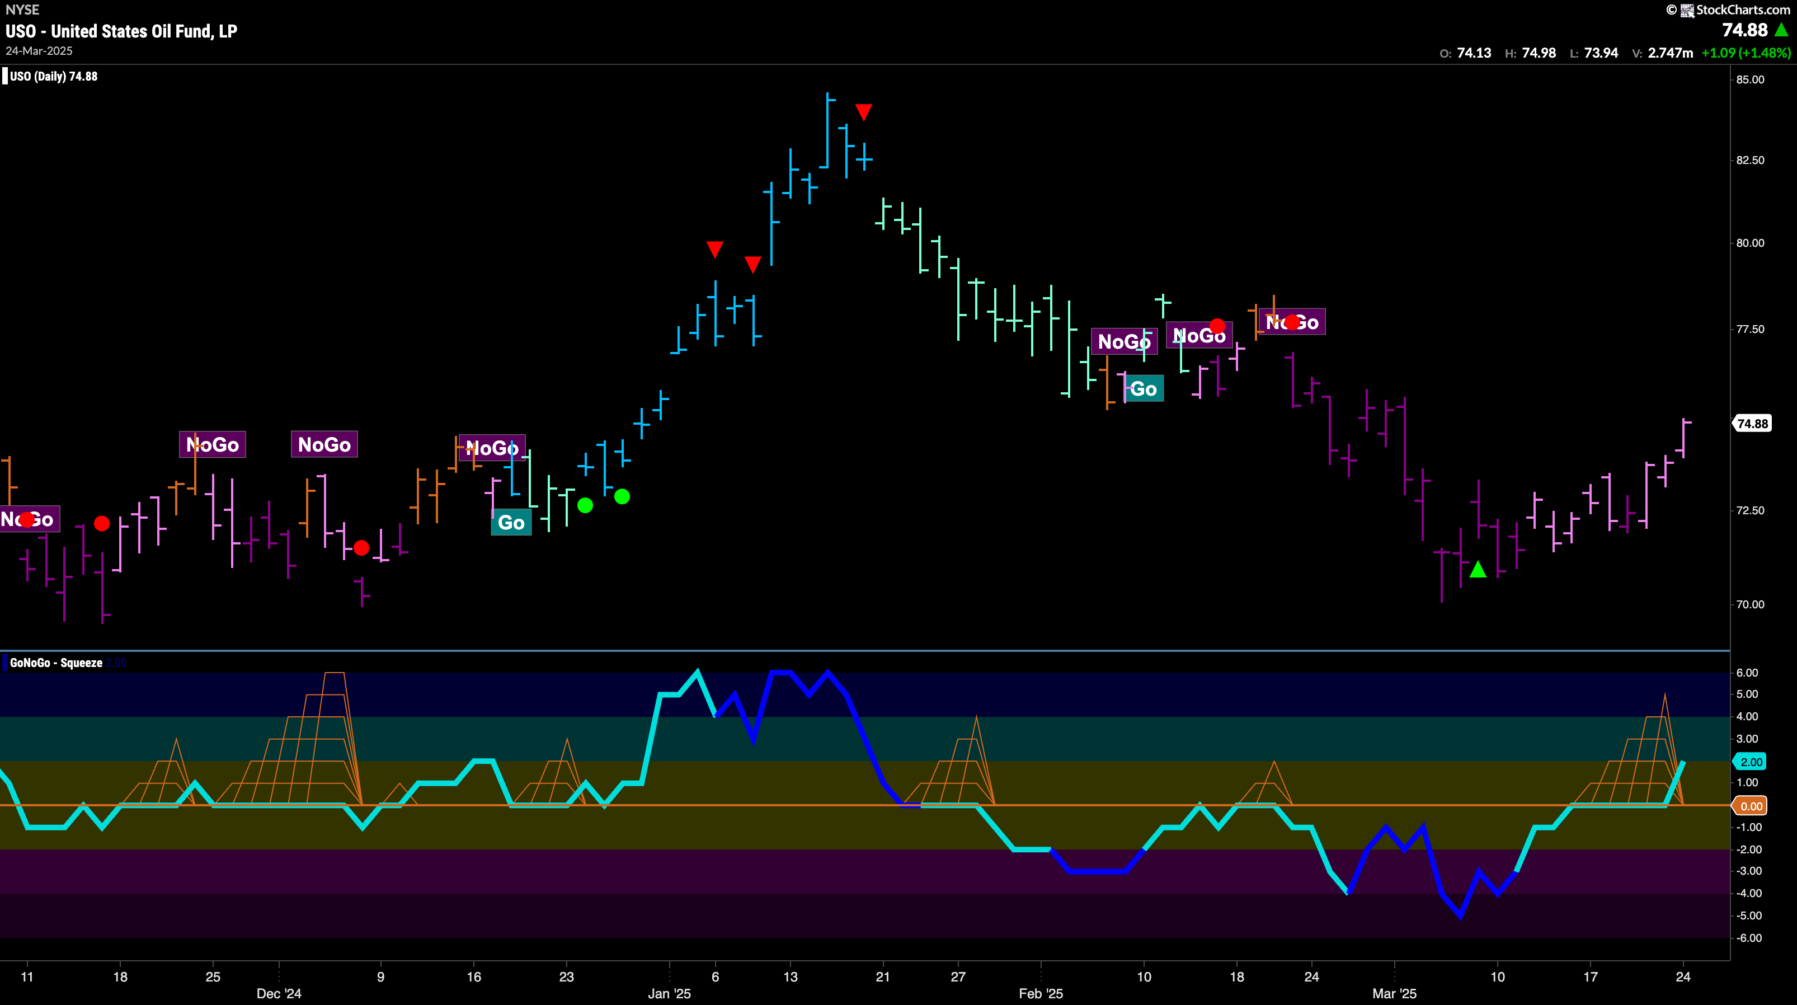
Task: Click the V: 2.747m volume value
Action: [1662, 53]
